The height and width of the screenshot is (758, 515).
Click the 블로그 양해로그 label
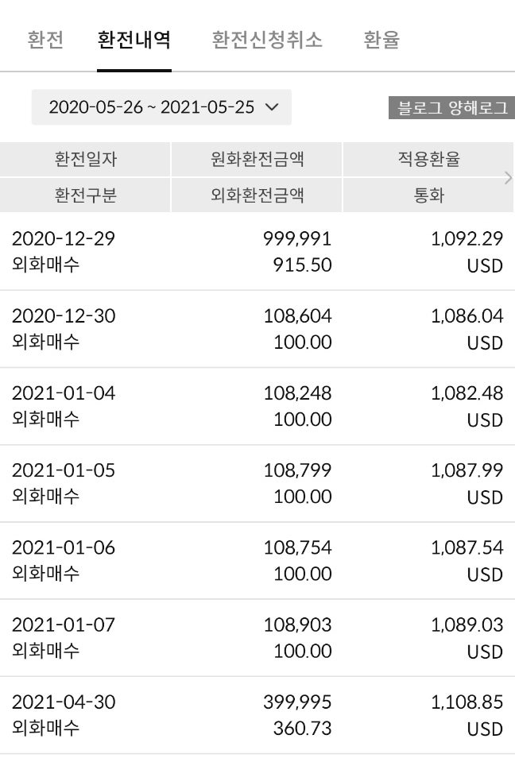451,107
